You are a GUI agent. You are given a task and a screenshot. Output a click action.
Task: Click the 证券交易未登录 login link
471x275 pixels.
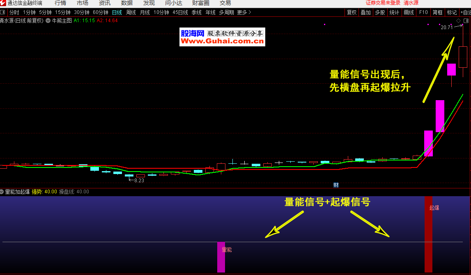[x=383, y=3]
